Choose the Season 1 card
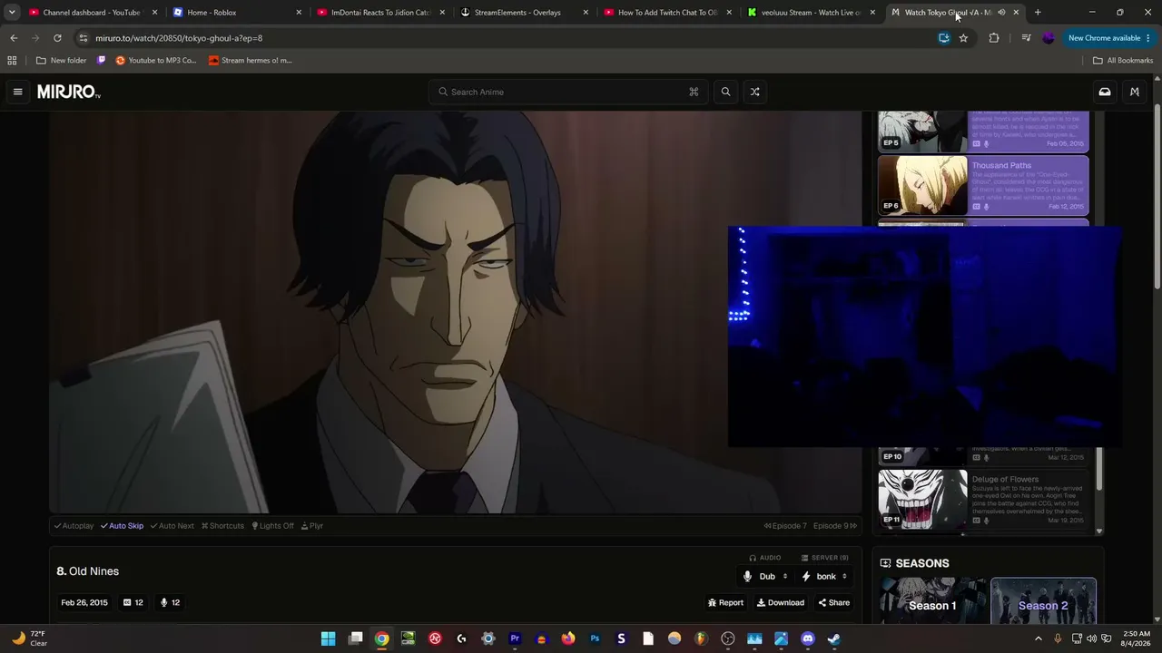The image size is (1162, 653). [933, 600]
